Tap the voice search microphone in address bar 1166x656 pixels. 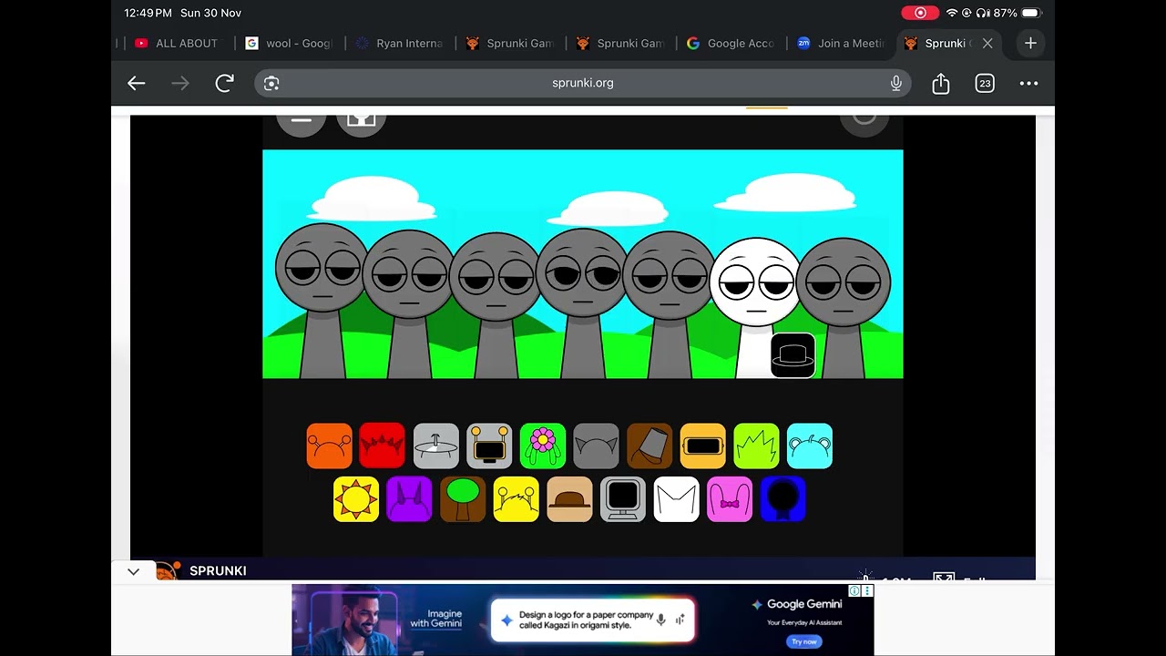click(896, 83)
